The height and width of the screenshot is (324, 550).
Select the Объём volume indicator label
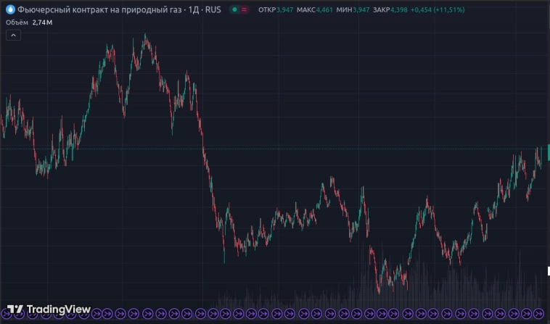[x=17, y=22]
